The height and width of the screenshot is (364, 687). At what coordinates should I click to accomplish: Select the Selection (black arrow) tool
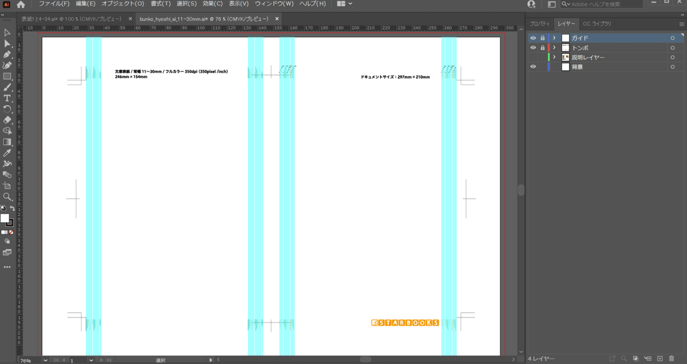tap(7, 33)
